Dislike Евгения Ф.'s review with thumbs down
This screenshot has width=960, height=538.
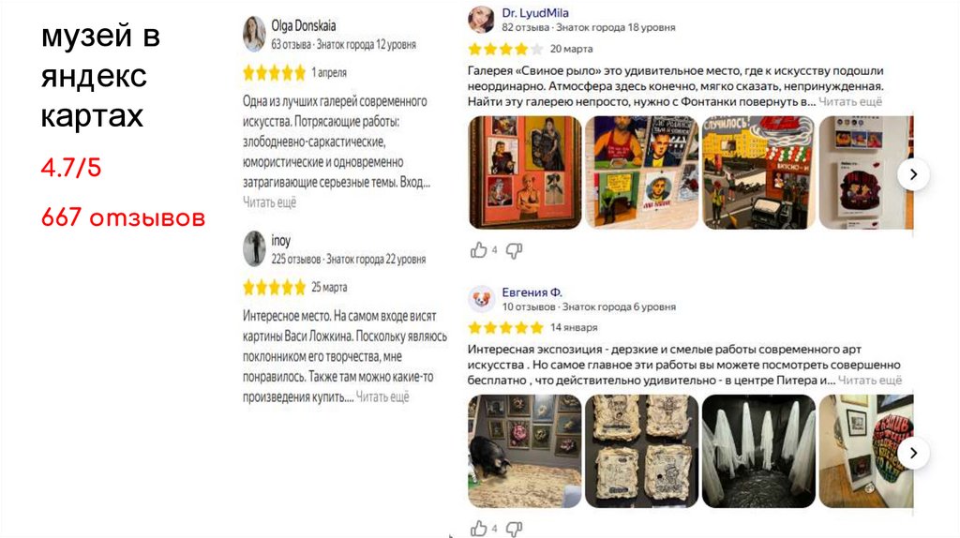(514, 529)
